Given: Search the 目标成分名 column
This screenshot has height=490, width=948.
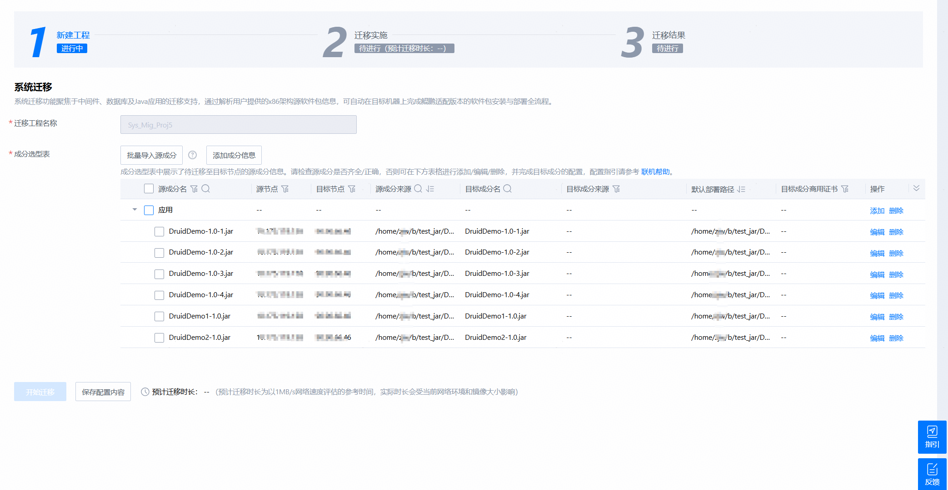Looking at the screenshot, I should pos(508,189).
